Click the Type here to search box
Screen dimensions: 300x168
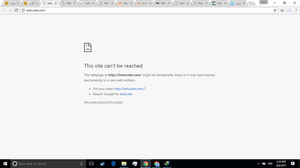pyautogui.click(x=48, y=164)
